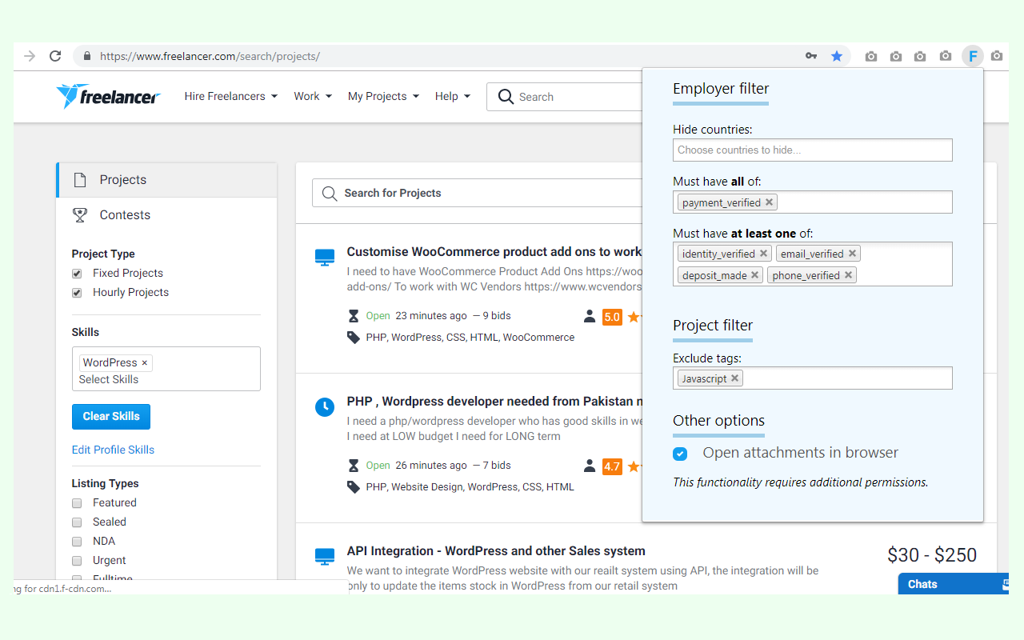This screenshot has width=1024, height=640.
Task: Open Help dropdown menu
Action: tap(453, 96)
